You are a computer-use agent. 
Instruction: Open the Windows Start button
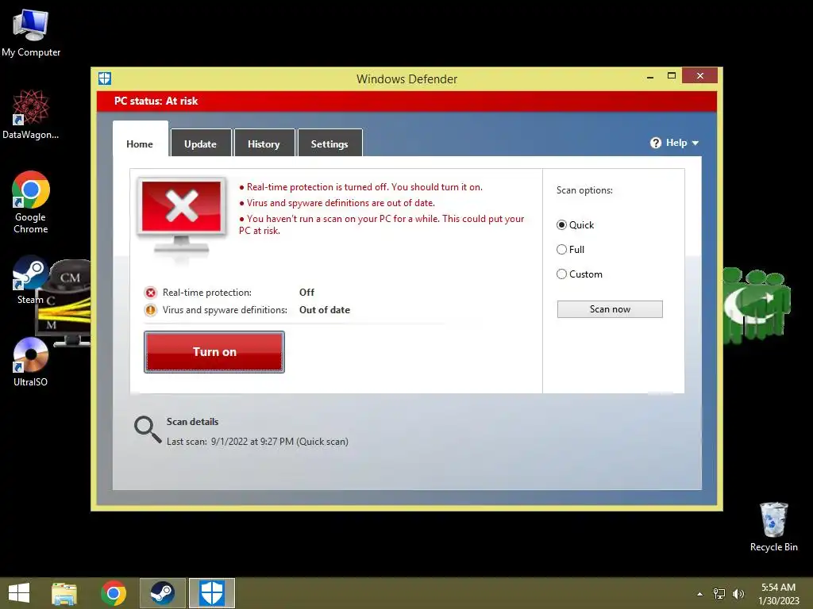pos(19,593)
